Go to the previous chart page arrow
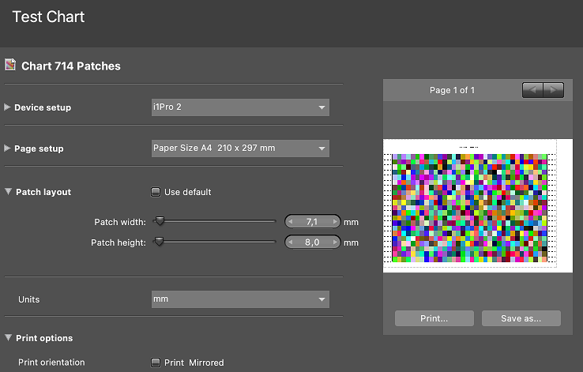This screenshot has width=583, height=372. point(533,90)
